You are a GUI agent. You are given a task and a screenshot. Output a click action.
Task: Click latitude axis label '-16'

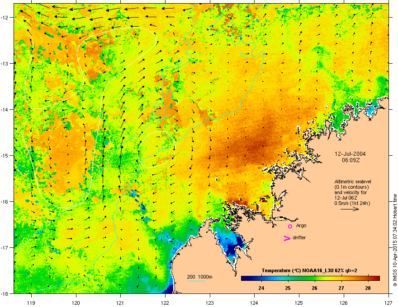[x=5, y=202]
